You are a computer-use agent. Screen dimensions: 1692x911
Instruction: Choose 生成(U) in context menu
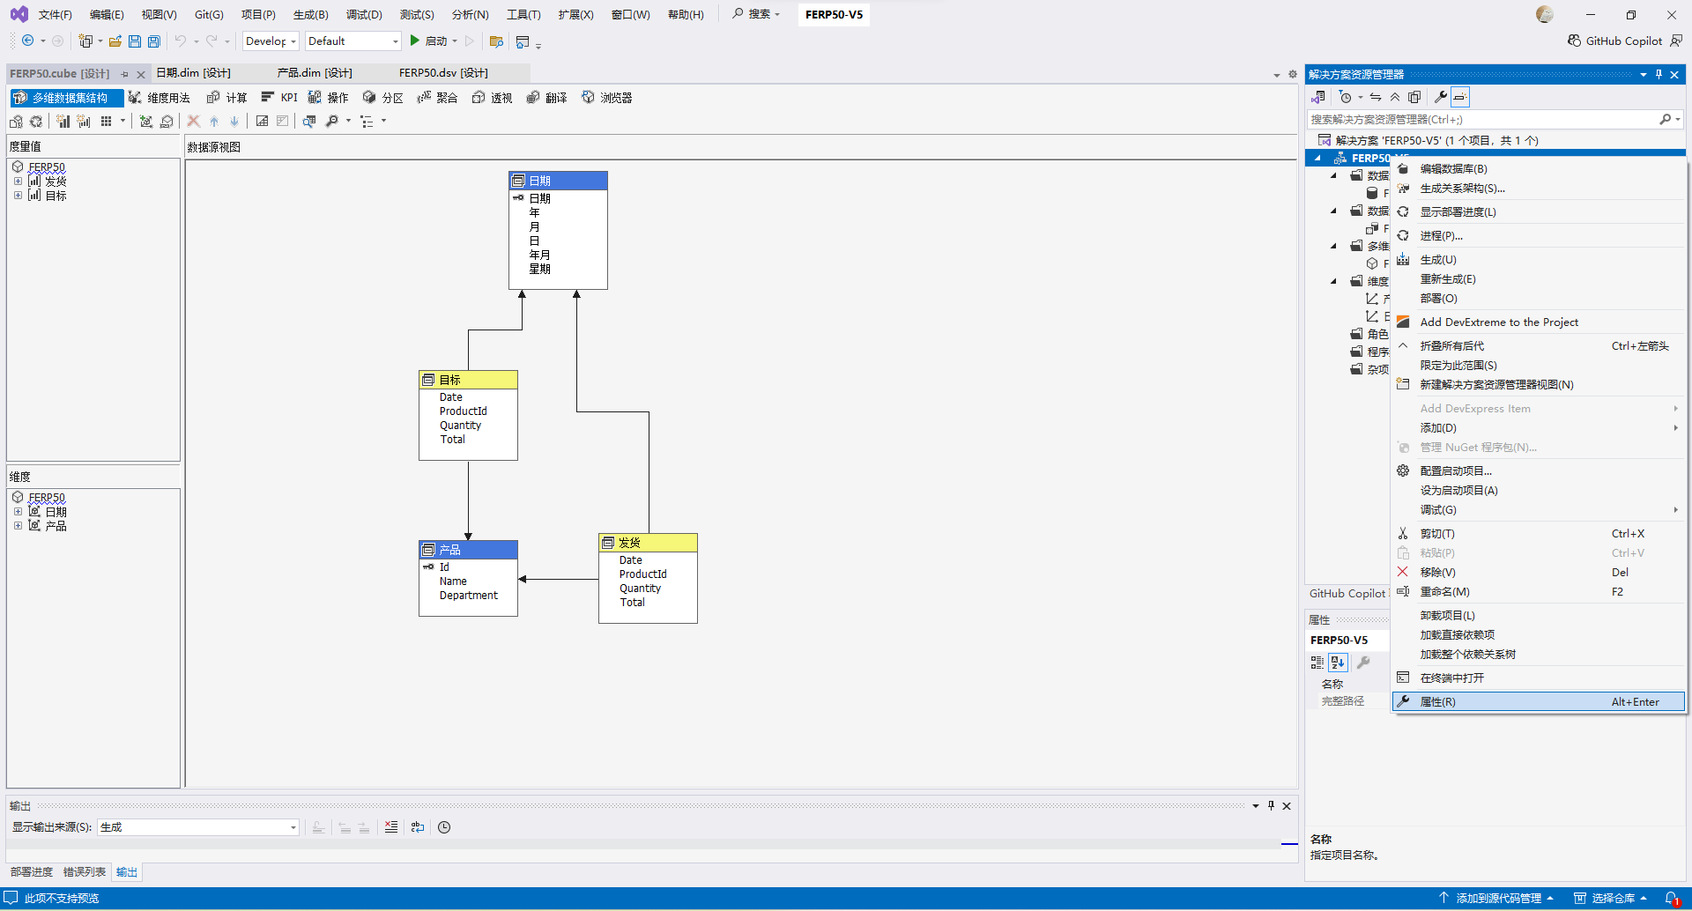pyautogui.click(x=1538, y=260)
